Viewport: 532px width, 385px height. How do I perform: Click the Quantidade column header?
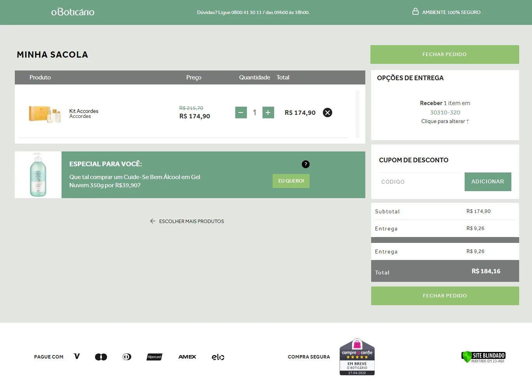(x=255, y=77)
